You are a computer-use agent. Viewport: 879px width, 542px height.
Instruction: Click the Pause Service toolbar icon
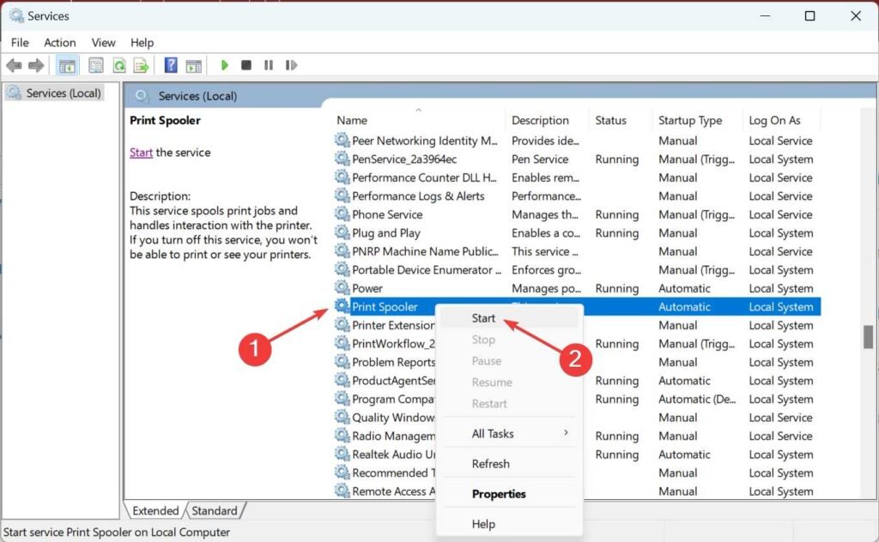[x=269, y=65]
